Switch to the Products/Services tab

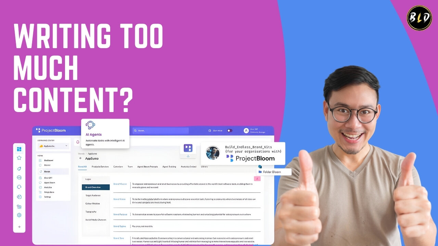[100, 167]
